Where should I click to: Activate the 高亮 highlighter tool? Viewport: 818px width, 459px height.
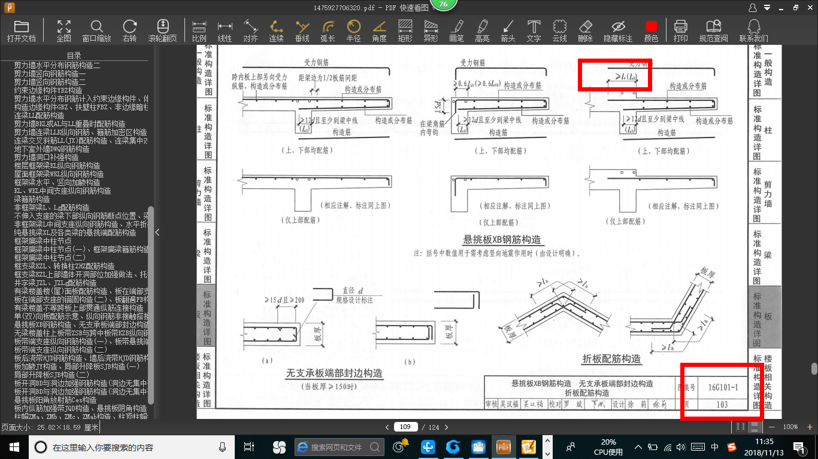(x=482, y=30)
